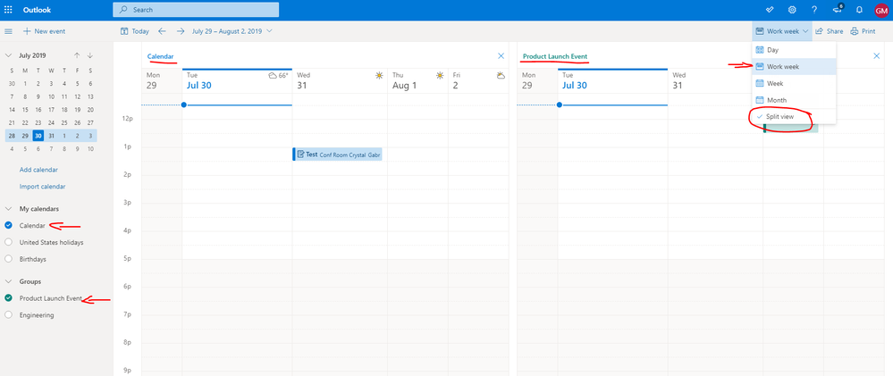Viewport: 893px width, 376px height.
Task: Click the Share calendar button
Action: (x=830, y=31)
